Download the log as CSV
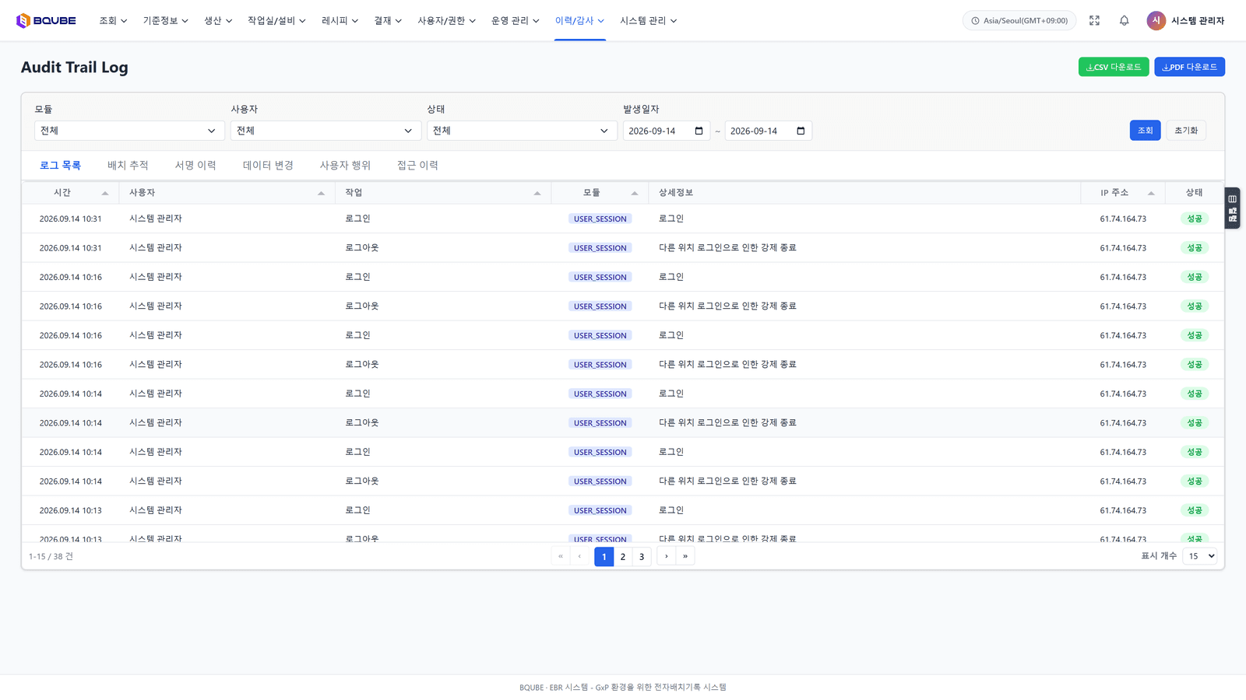 1114,67
